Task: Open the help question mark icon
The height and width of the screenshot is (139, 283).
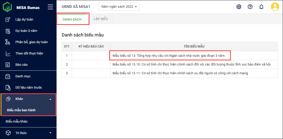Action: (250, 7)
